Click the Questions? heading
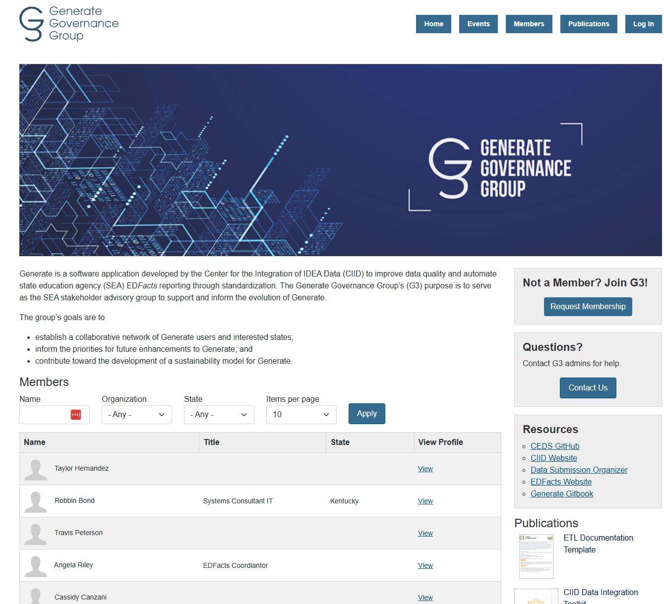Screen dimensions: 664x604 point(552,347)
